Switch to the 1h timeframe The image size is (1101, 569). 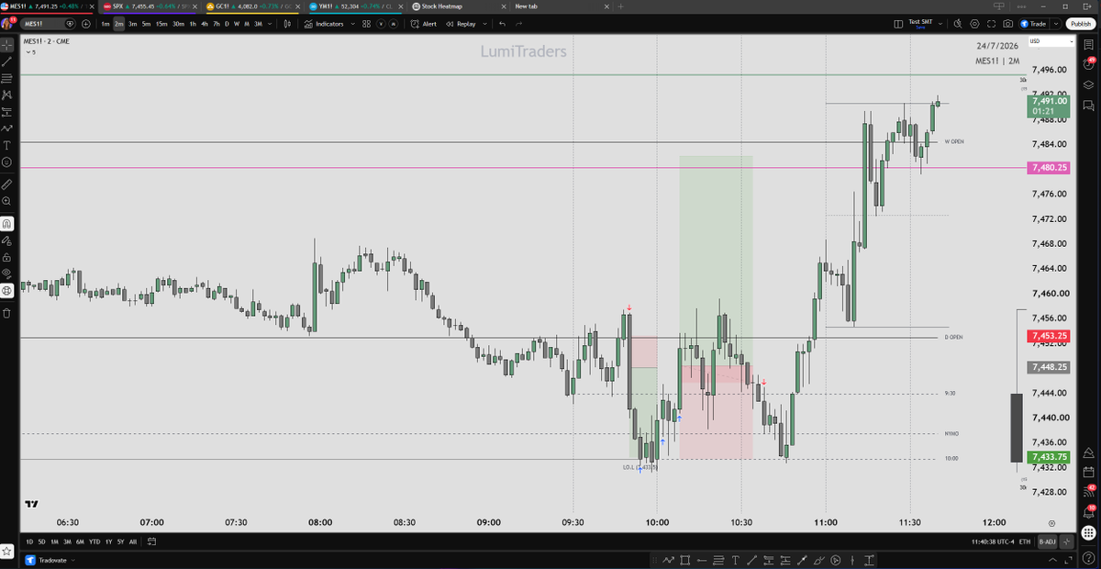pyautogui.click(x=193, y=24)
